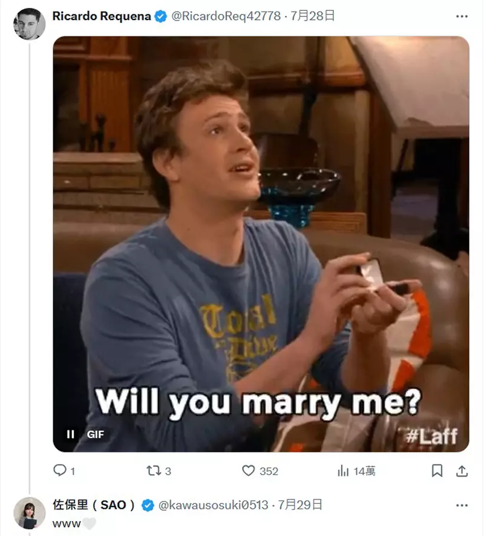
Task: Open Ricardo Requena's profile picture
Action: pyautogui.click(x=30, y=24)
